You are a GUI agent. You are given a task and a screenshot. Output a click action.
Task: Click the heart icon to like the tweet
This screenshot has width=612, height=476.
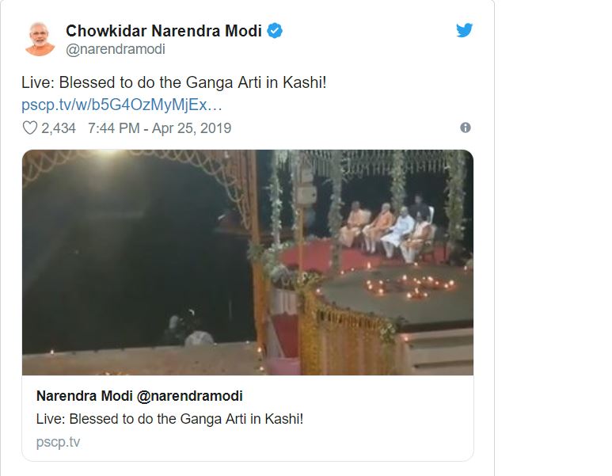coord(30,128)
